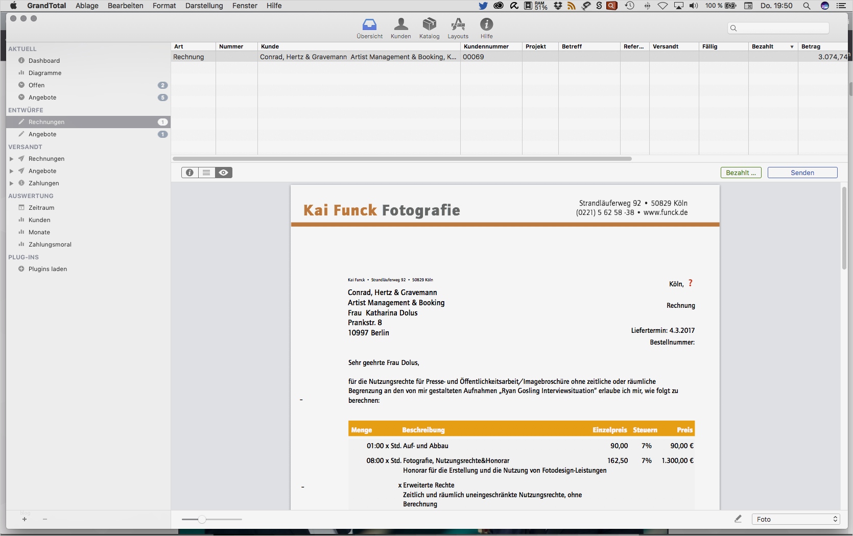Click the Kunde column header

point(359,46)
